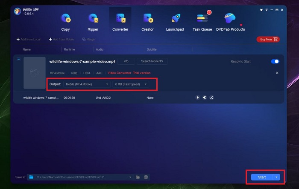Image resolution: width=299 pixels, height=189 pixels.
Task: Click the globe icon near save path
Action: 146,177
